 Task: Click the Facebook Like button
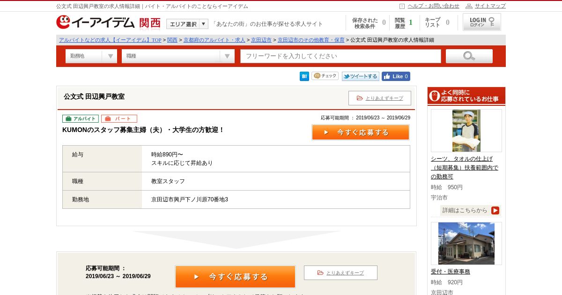click(x=396, y=76)
